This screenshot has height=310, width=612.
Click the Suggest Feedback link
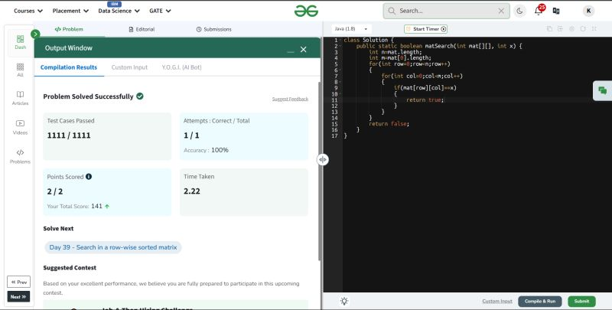290,100
